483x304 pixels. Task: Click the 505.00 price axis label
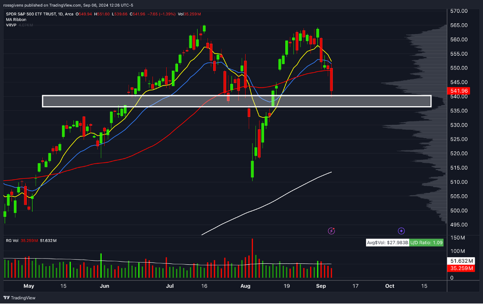pyautogui.click(x=459, y=196)
